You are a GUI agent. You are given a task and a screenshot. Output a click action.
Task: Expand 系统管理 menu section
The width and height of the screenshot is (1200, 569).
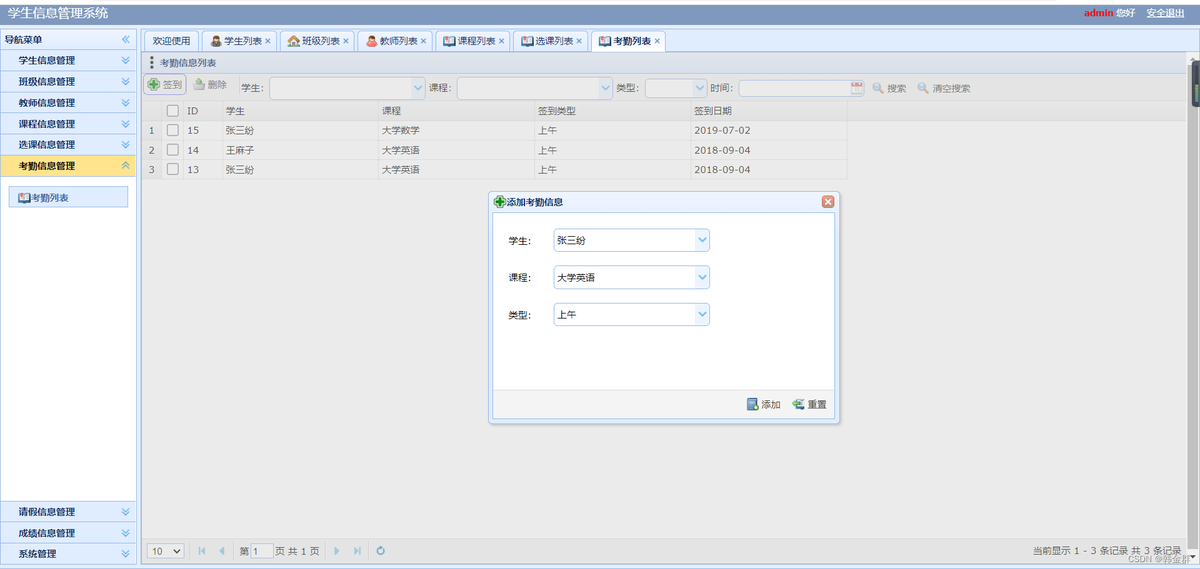coord(68,554)
